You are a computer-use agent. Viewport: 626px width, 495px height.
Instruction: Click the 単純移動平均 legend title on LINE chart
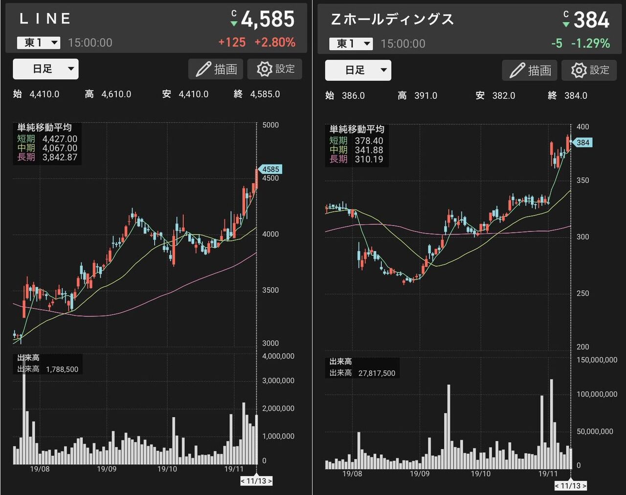pos(45,128)
